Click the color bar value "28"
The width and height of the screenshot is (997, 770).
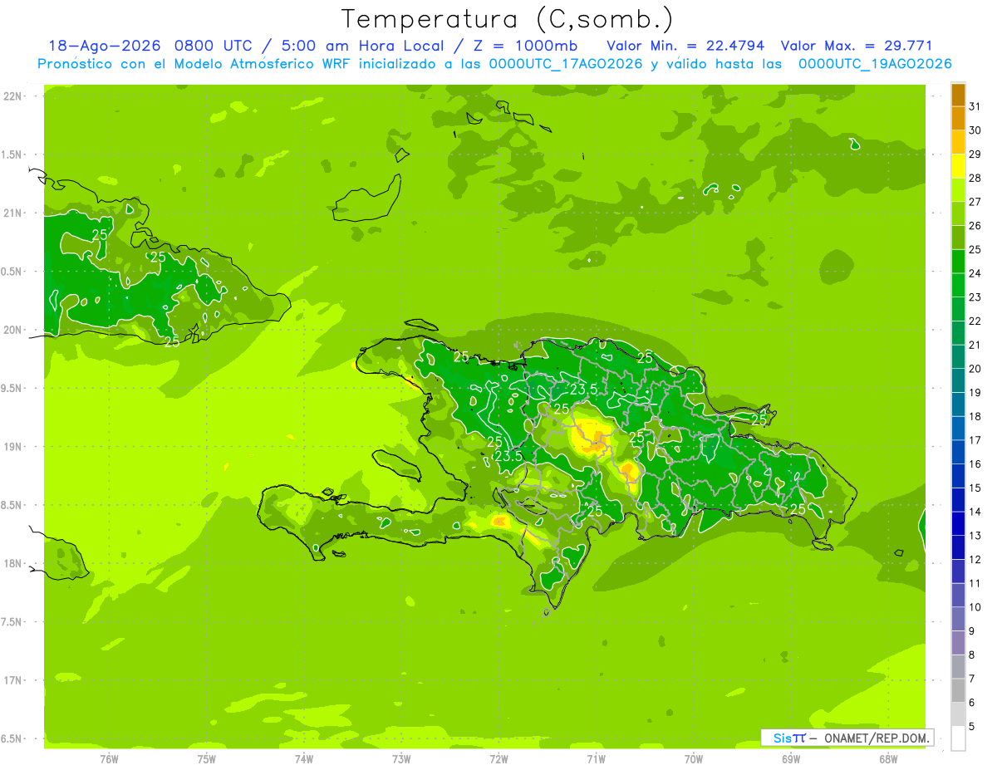click(975, 178)
